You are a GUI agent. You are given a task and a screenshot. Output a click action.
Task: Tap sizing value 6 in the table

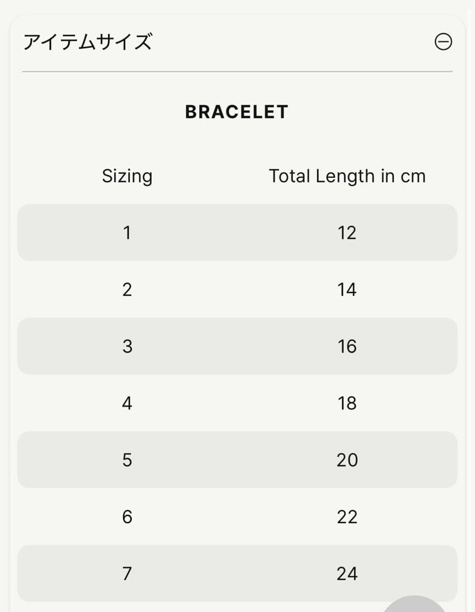[x=127, y=517]
